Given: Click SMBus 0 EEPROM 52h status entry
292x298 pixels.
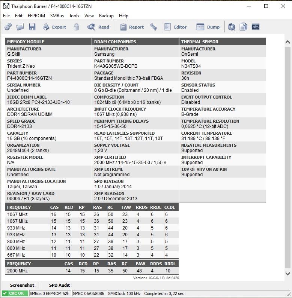Looking at the screenshot, I should pos(50,293).
